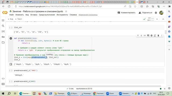The width and height of the screenshot is (172, 96).
Task: Click the Изменения сохранены link
Action: pyautogui.click(x=88, y=15)
